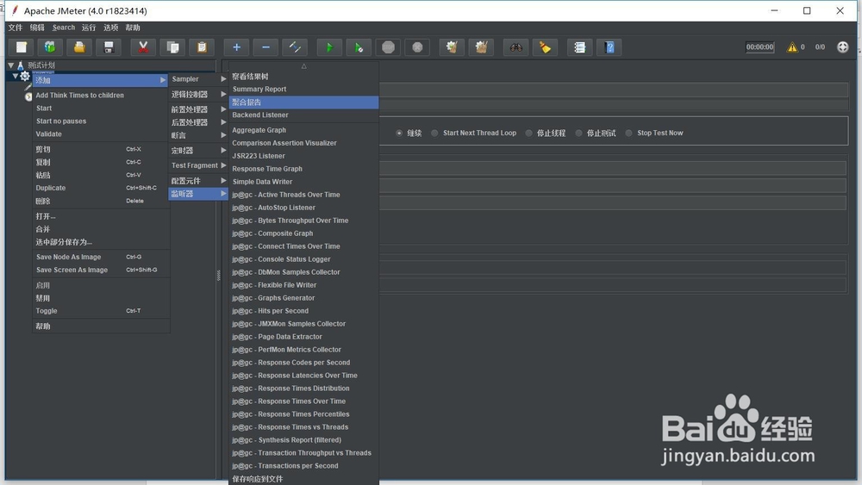Click the Shutdown test icon
The image size is (862, 485).
(417, 47)
